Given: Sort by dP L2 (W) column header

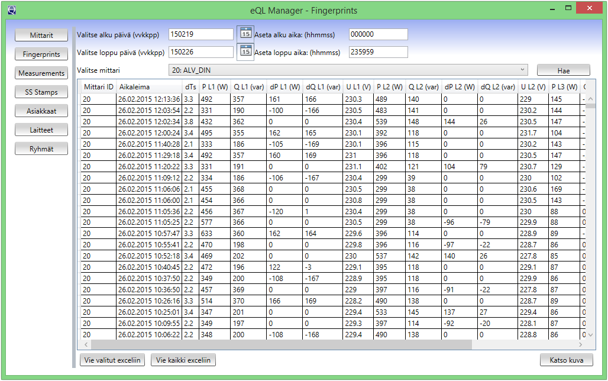Looking at the screenshot, I should (460, 87).
